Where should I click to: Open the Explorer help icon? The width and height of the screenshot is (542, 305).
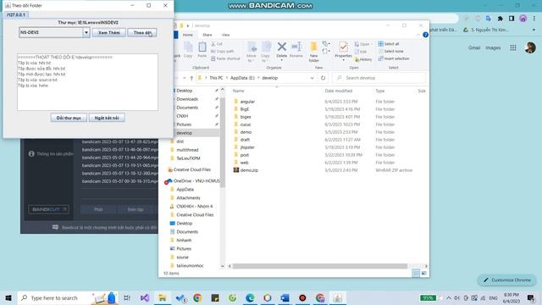[x=425, y=35]
